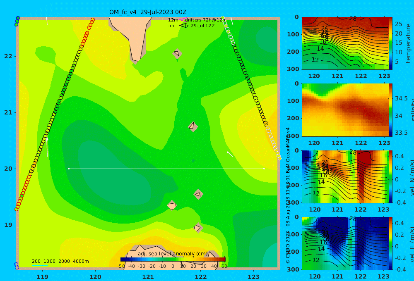Viewport: 414px width, 281px height.
Task: Select the small island near 20.8N on the map
Action: (x=193, y=126)
